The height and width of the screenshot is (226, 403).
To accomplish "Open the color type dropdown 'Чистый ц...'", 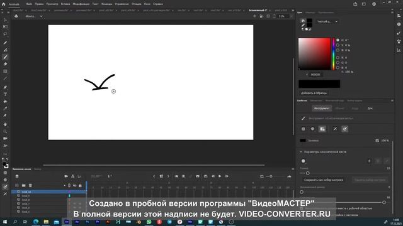I will (327, 21).
